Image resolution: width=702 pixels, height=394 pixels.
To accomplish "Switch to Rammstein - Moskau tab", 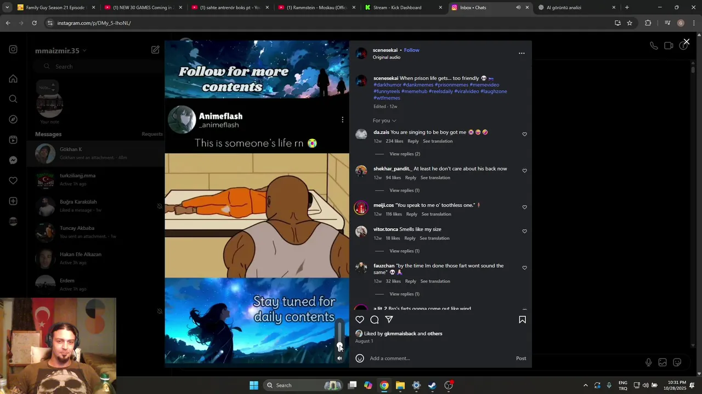I will pyautogui.click(x=317, y=8).
